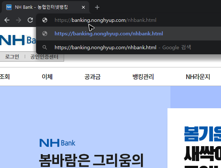Image resolution: width=221 pixels, height=168 pixels.
Task: Open the 공인인증센터 link
Action: [x=44, y=56]
